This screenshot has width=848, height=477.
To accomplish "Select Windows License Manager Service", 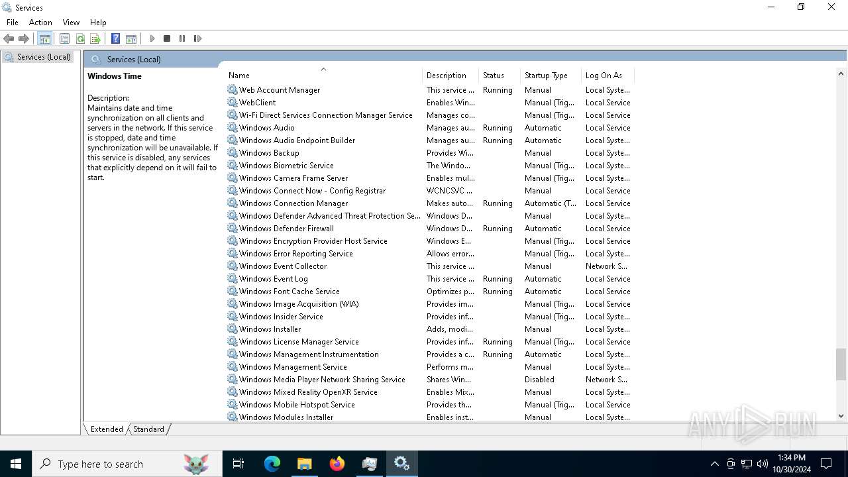I will tap(429, 341).
